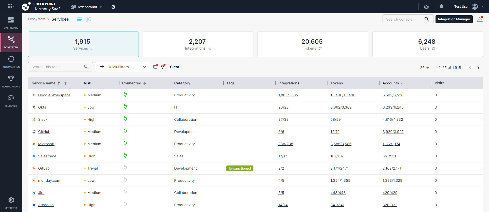489x212 pixels.
Task: Open the monday.com service link
Action: coord(49,180)
